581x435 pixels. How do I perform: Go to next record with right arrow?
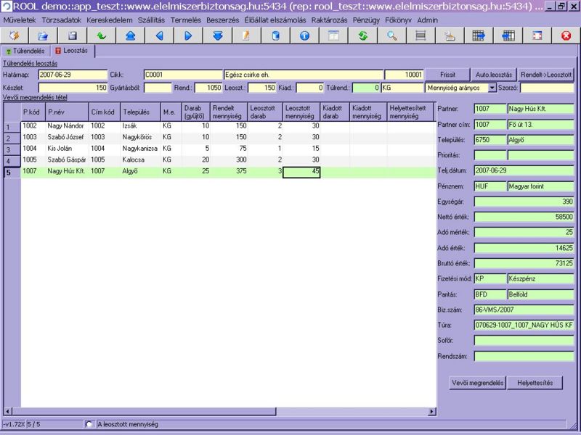(x=188, y=35)
